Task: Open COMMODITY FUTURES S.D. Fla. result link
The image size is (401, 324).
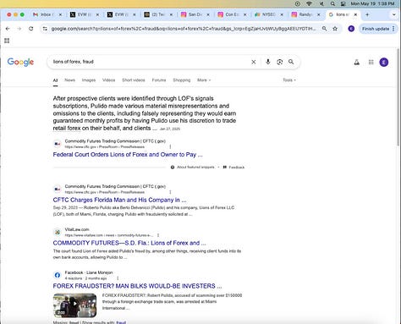Action: [129, 243]
